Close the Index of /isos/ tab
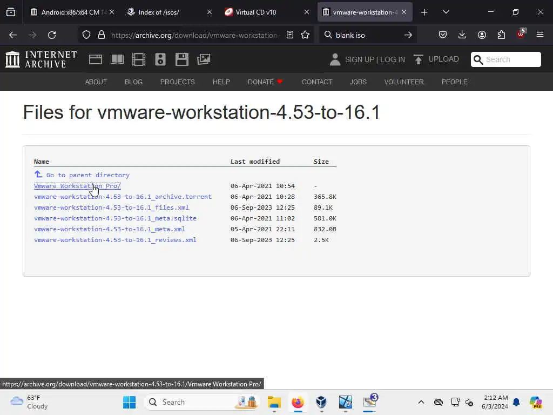The image size is (553, 415). pos(210,12)
